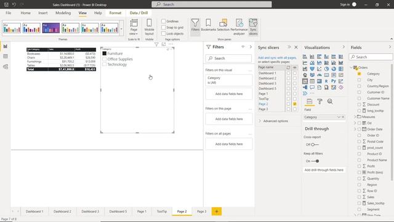Check the City field checkbox

tap(360, 80)
